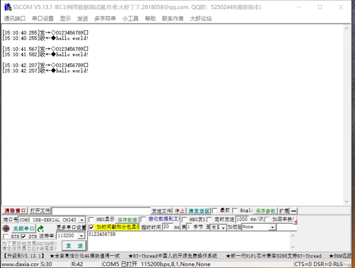Open the 大虾论坛 menu
Screen dimensions: 355x268
point(201,19)
